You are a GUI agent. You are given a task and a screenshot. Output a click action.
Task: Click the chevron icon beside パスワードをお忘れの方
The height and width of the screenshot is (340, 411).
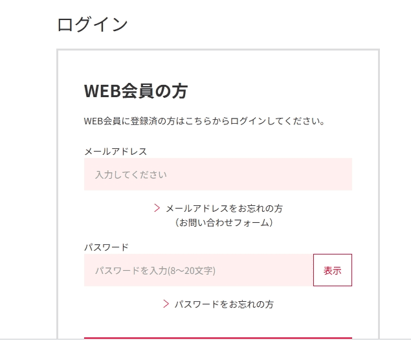[166, 304]
